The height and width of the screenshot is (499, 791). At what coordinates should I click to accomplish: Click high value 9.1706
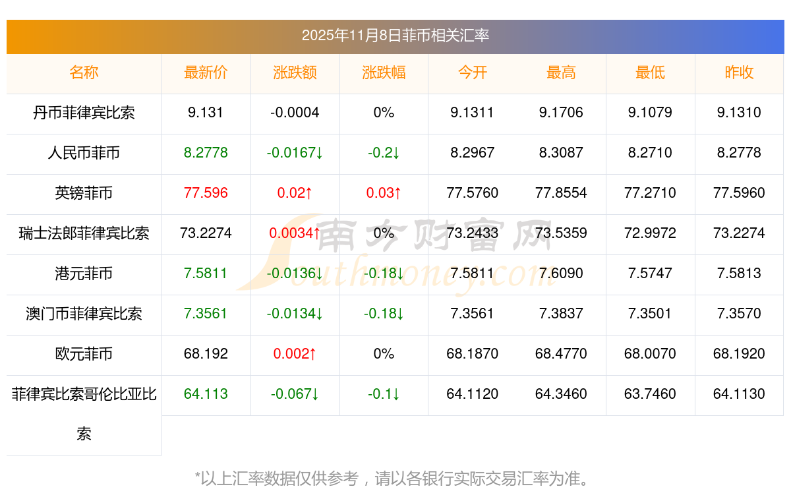tap(561, 113)
